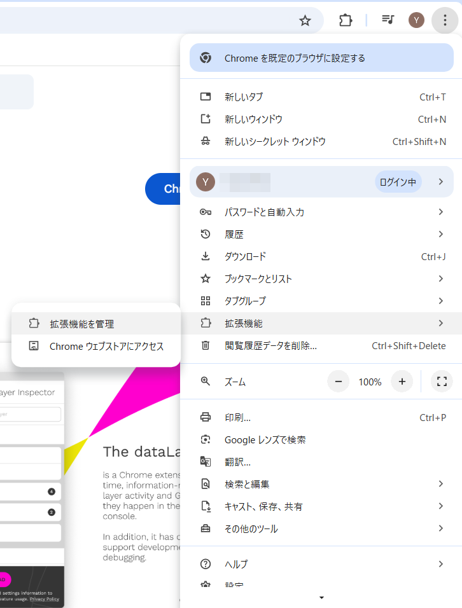462x608 pixels.
Task: Click the menu scroll-down arrow at bottom
Action: pos(321,598)
